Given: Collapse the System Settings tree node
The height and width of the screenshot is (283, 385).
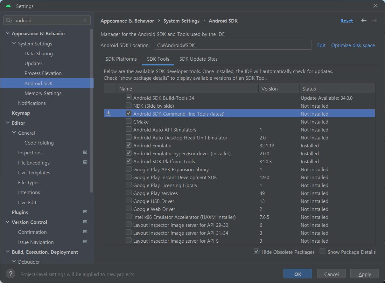Looking at the screenshot, I should click(x=14, y=44).
